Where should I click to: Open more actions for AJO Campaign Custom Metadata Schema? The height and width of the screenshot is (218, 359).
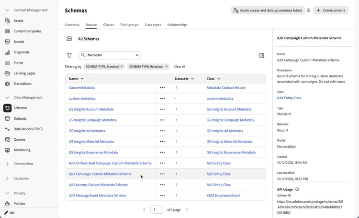coord(162,174)
